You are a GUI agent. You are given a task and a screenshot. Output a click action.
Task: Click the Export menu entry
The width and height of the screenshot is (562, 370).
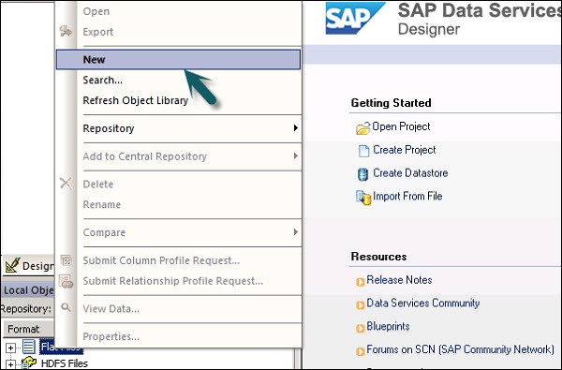pyautogui.click(x=97, y=32)
